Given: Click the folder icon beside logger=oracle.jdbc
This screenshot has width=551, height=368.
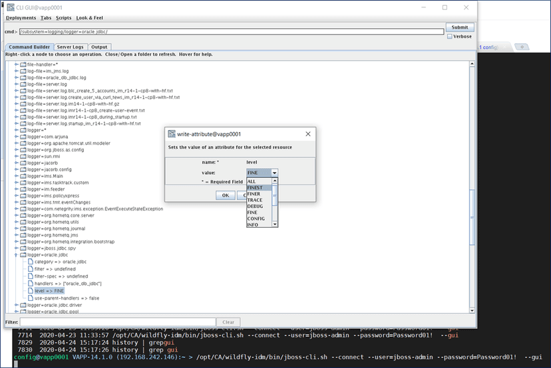Looking at the screenshot, I should point(23,254).
